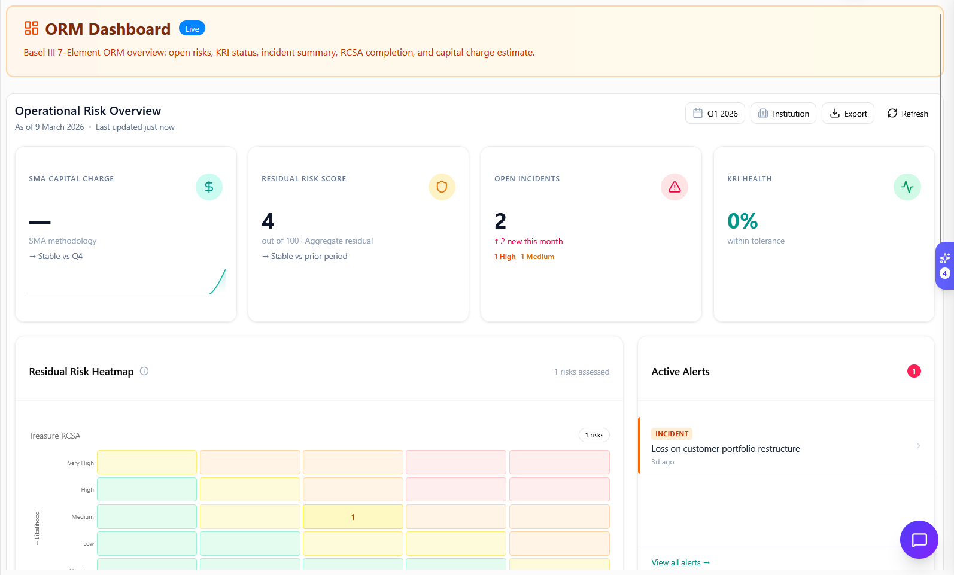
Task: Click the Active Alerts count badge
Action: point(914,372)
